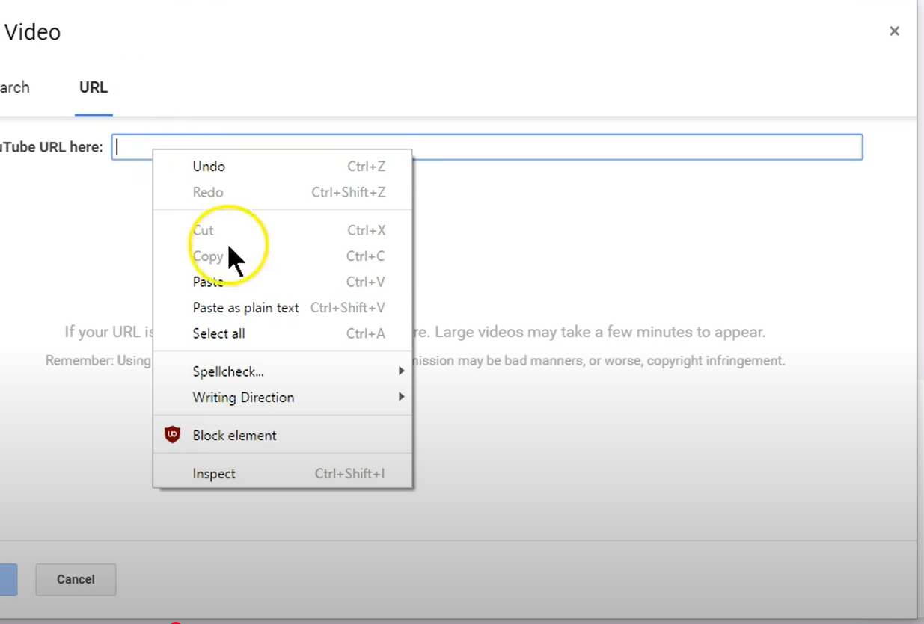This screenshot has height=624, width=924.
Task: Switch to the Search tab
Action: pyautogui.click(x=13, y=87)
